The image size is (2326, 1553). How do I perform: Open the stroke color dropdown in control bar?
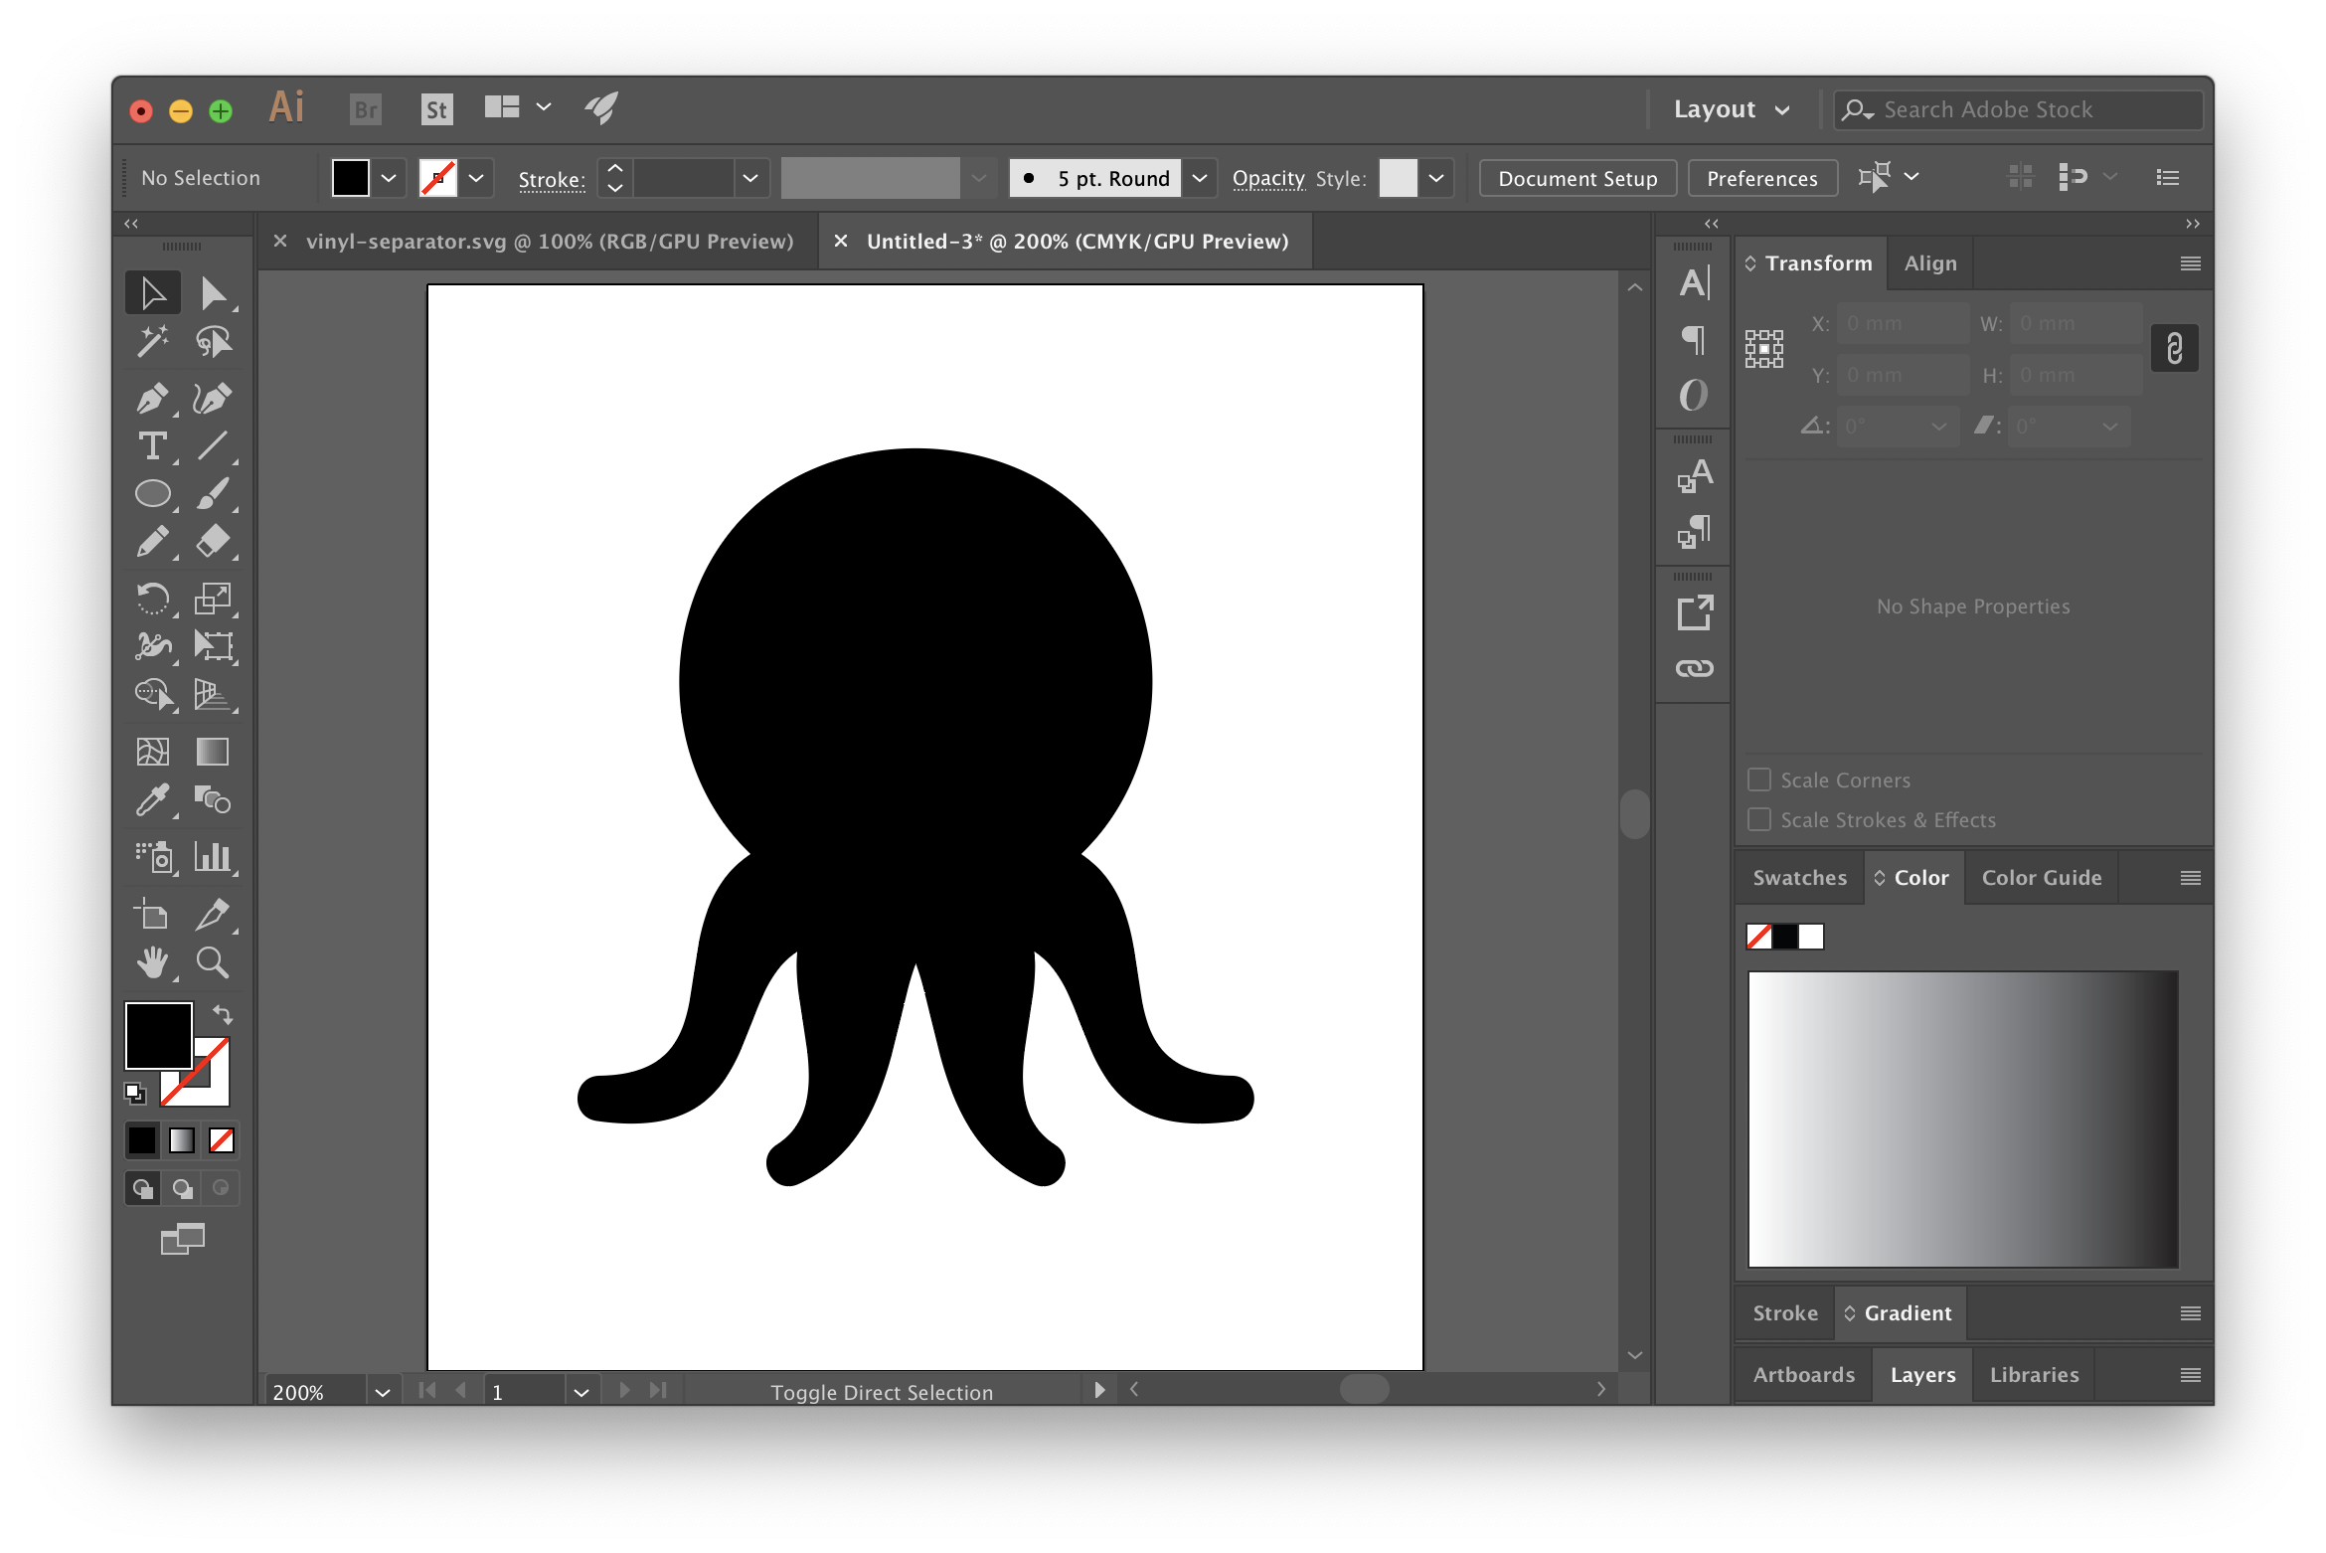476,178
